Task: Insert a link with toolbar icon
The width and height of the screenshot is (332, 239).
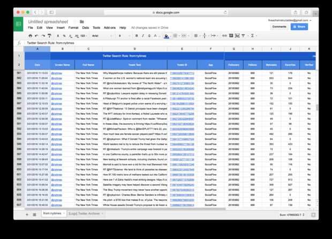Action: click(224, 36)
